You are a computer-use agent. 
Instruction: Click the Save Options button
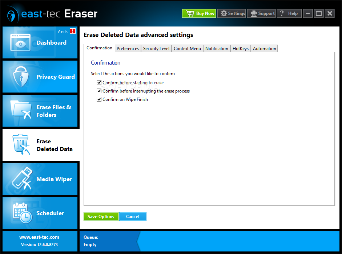(101, 216)
